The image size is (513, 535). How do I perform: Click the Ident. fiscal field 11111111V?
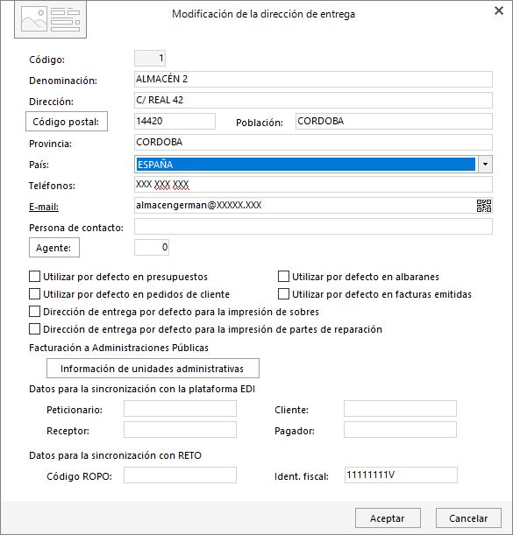tap(401, 475)
